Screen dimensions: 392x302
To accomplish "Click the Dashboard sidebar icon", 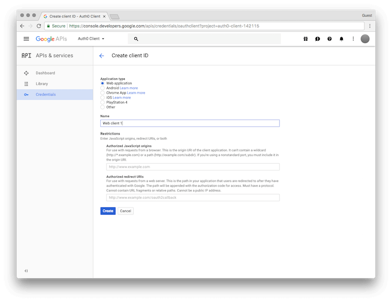I will pyautogui.click(x=26, y=73).
